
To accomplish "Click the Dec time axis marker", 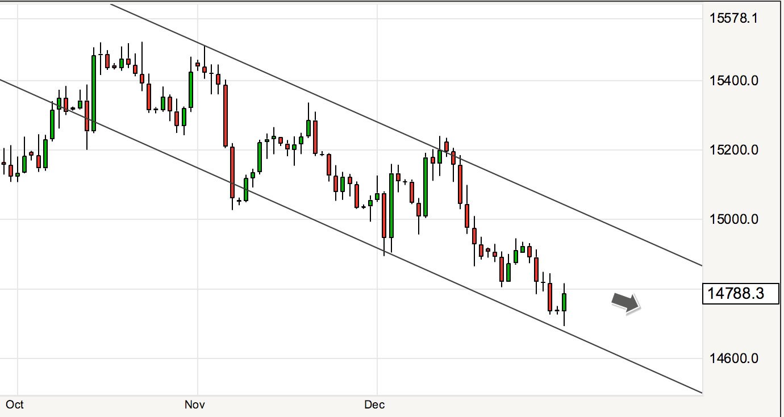I will pos(374,405).
